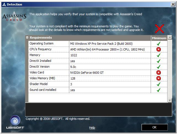Select the Sound card installed row label
This screenshot has width=178, height=135.
[x=43, y=90]
